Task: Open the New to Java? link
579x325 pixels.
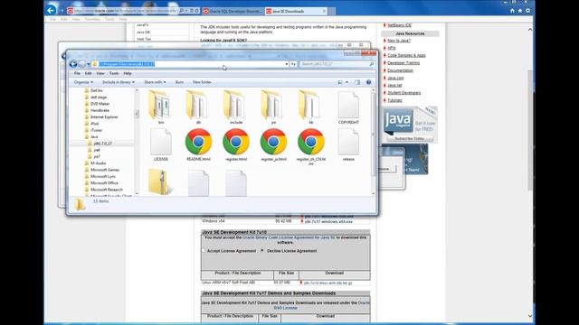Action: pyautogui.click(x=399, y=41)
